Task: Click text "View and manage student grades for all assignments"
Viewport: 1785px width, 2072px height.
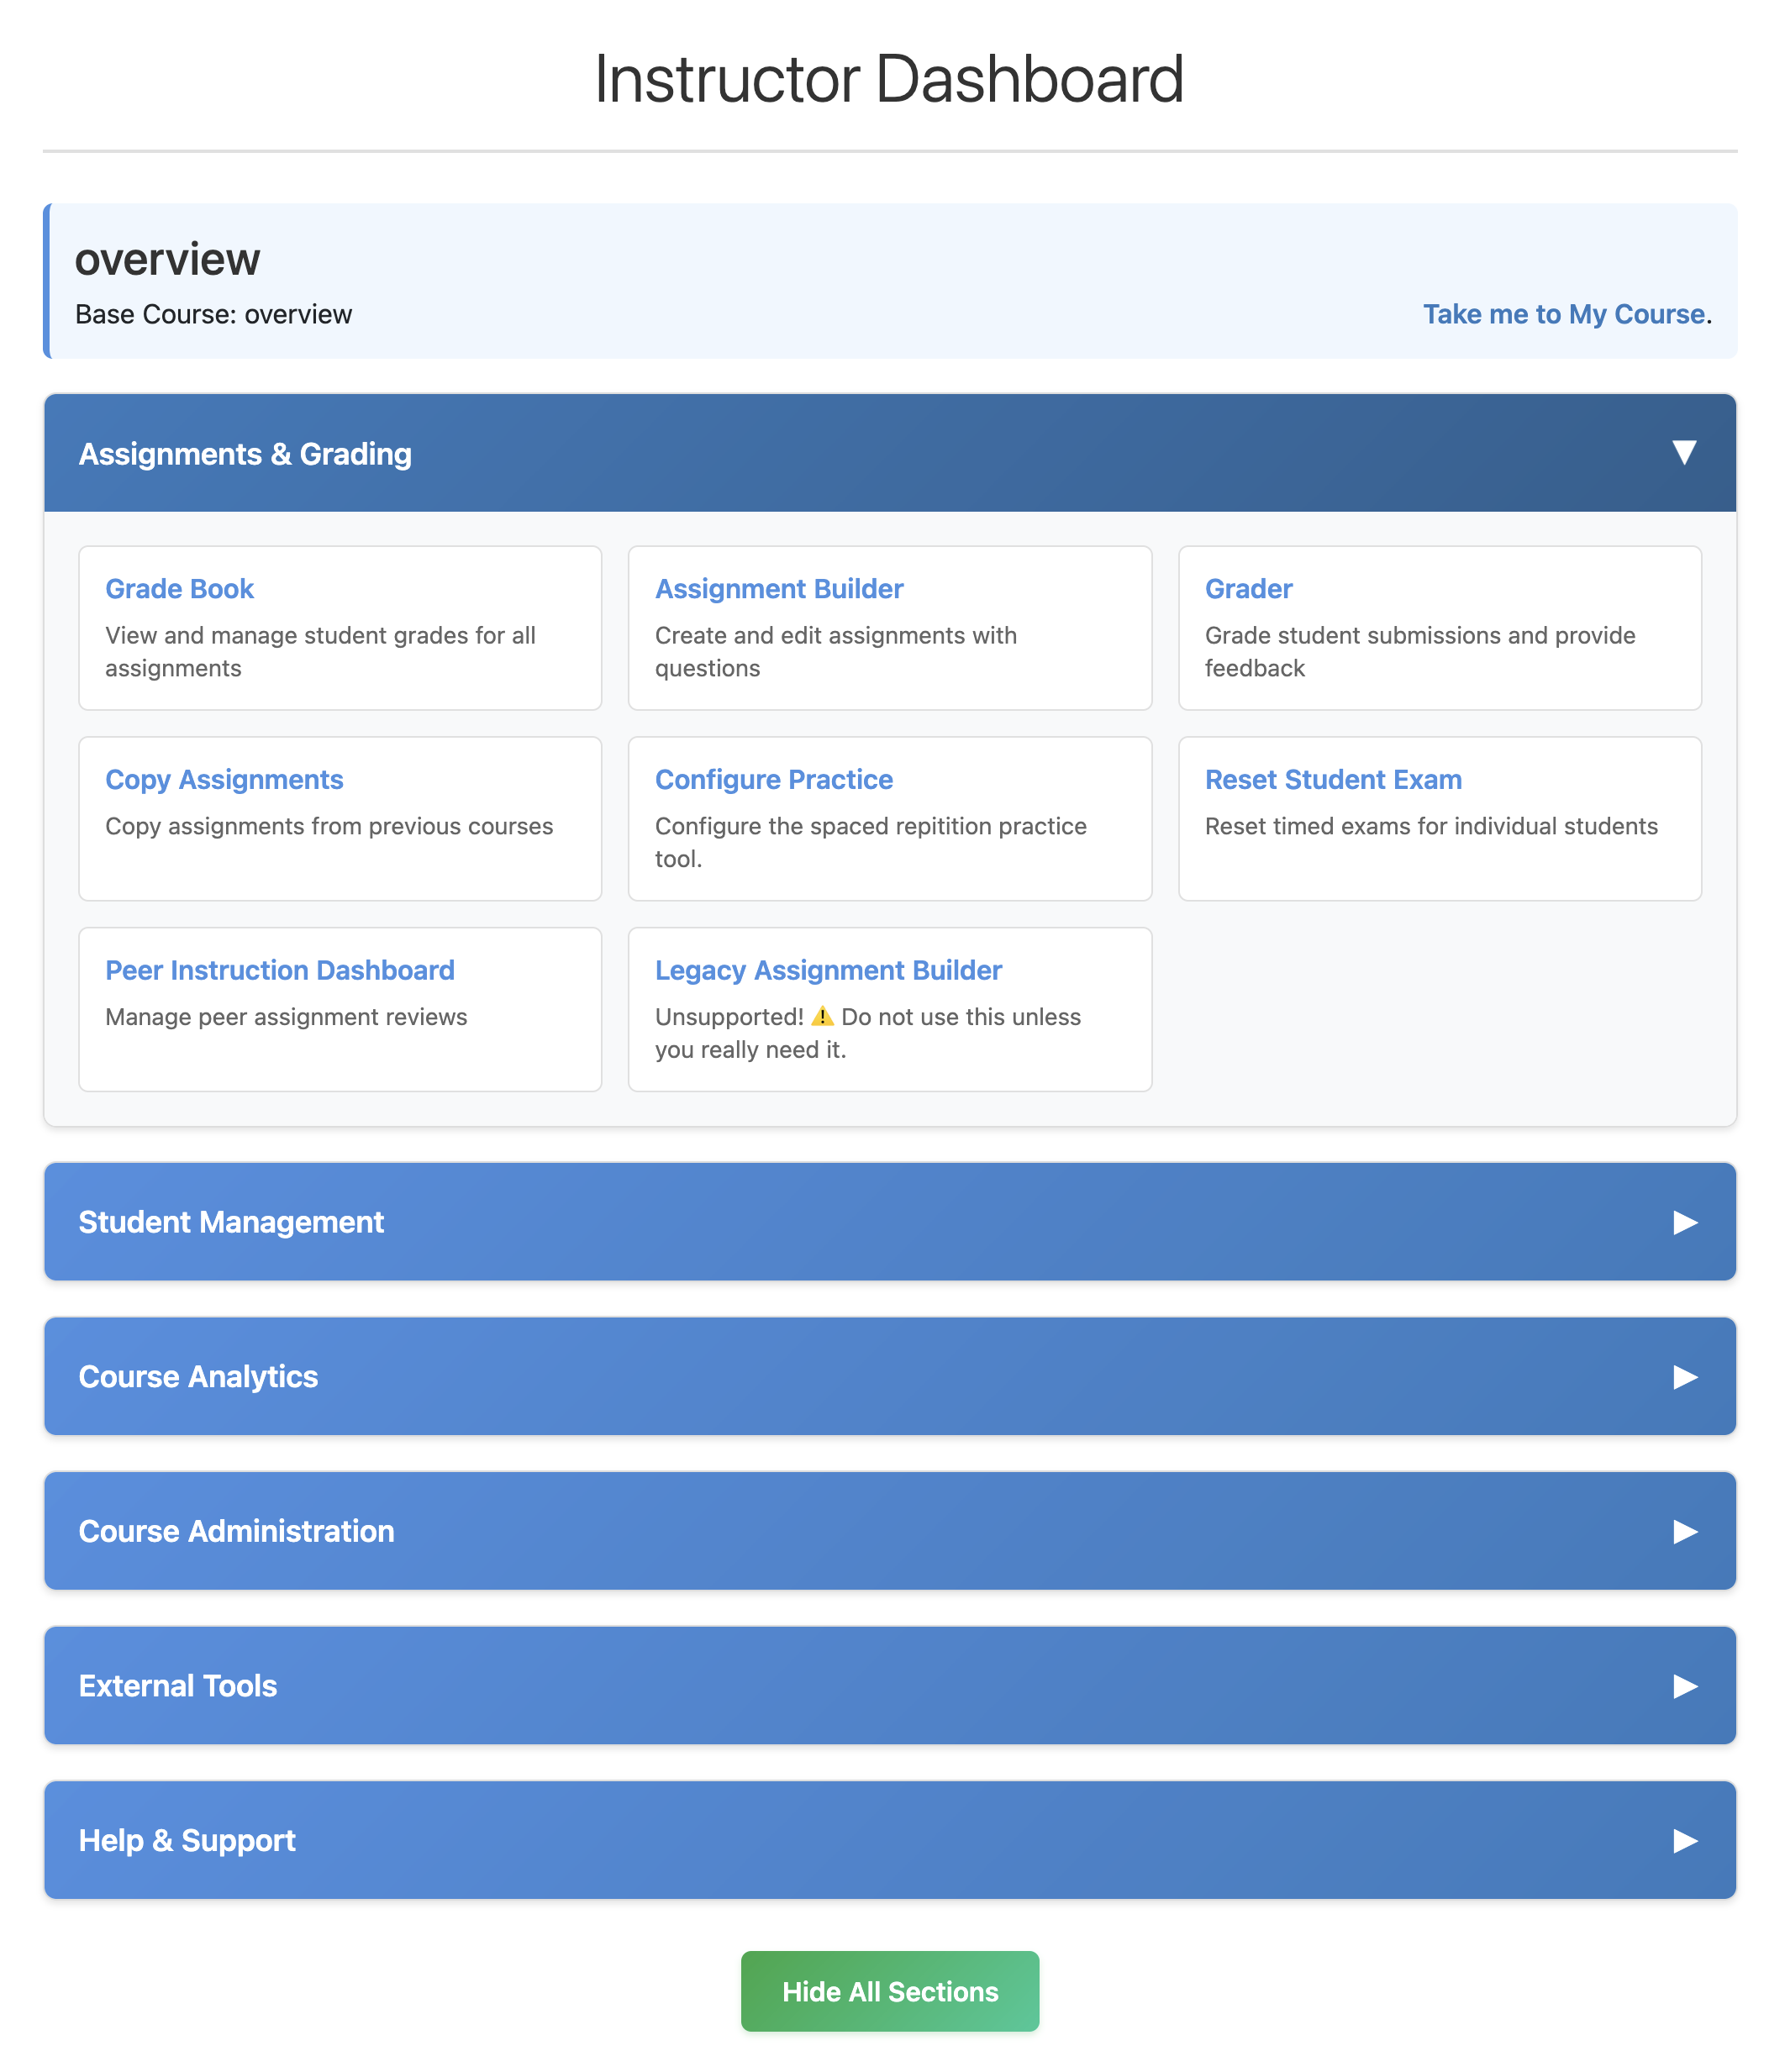Action: tap(320, 652)
